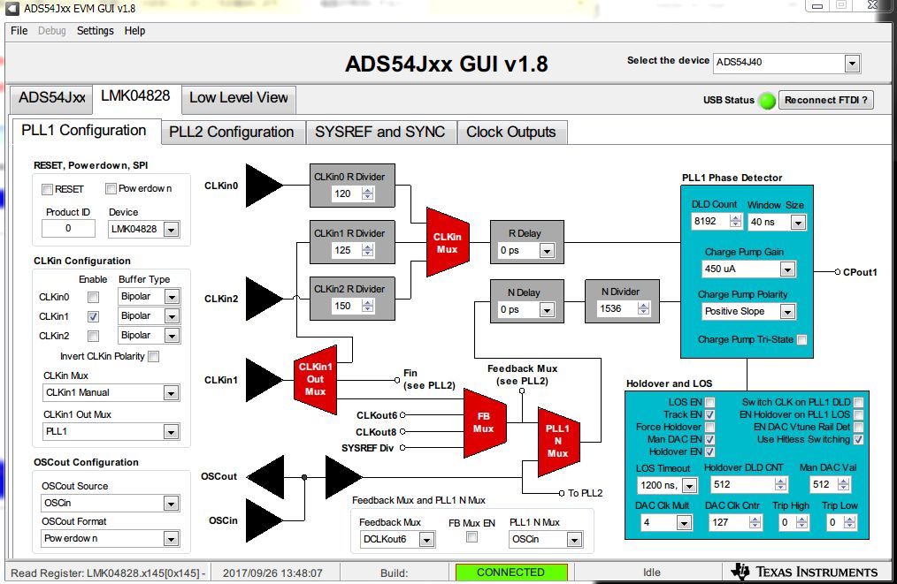Enable the CLKin0 checkbox

tap(93, 297)
